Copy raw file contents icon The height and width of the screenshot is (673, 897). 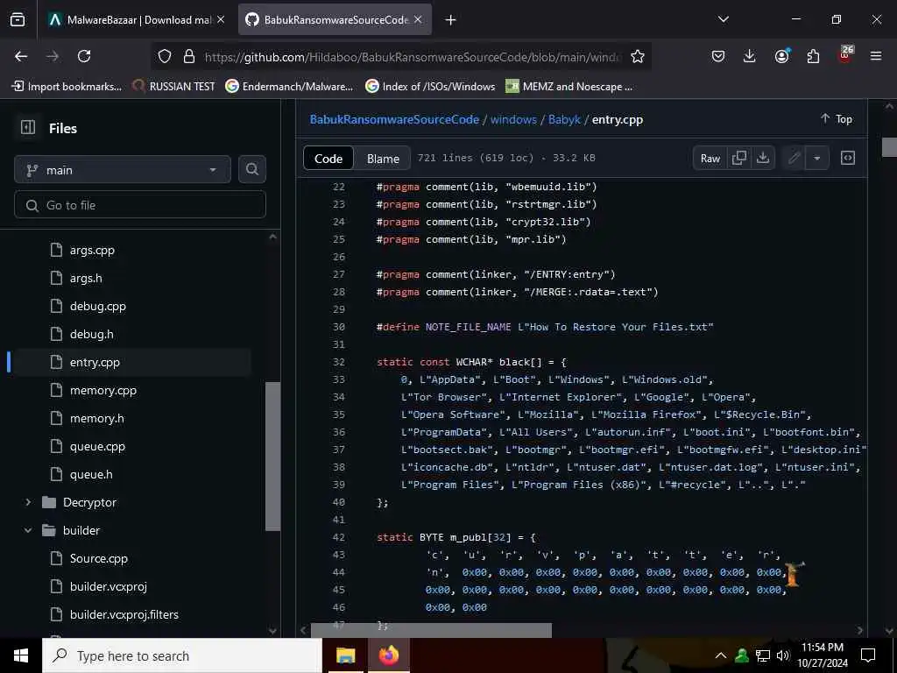coord(739,158)
